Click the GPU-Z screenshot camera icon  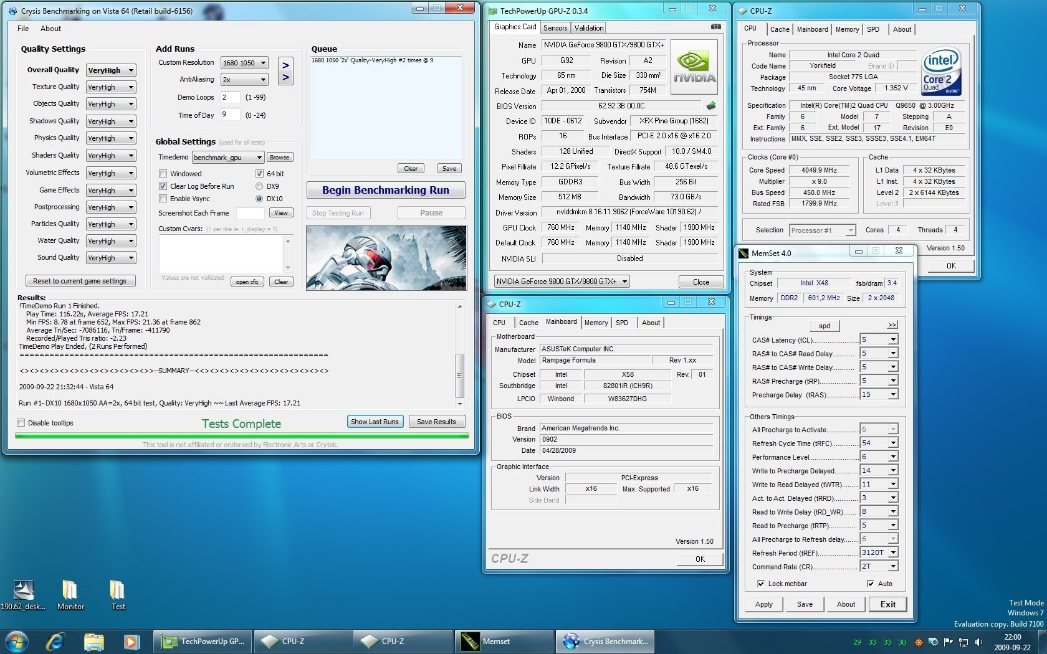715,27
